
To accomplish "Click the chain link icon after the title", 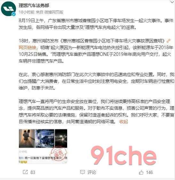I will 168,41.
